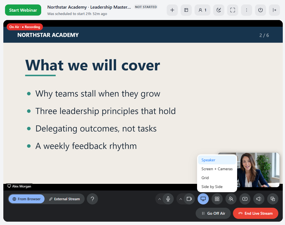The width and height of the screenshot is (285, 225).
Task: Choose Screen + Cameras layout
Action: [x=217, y=169]
